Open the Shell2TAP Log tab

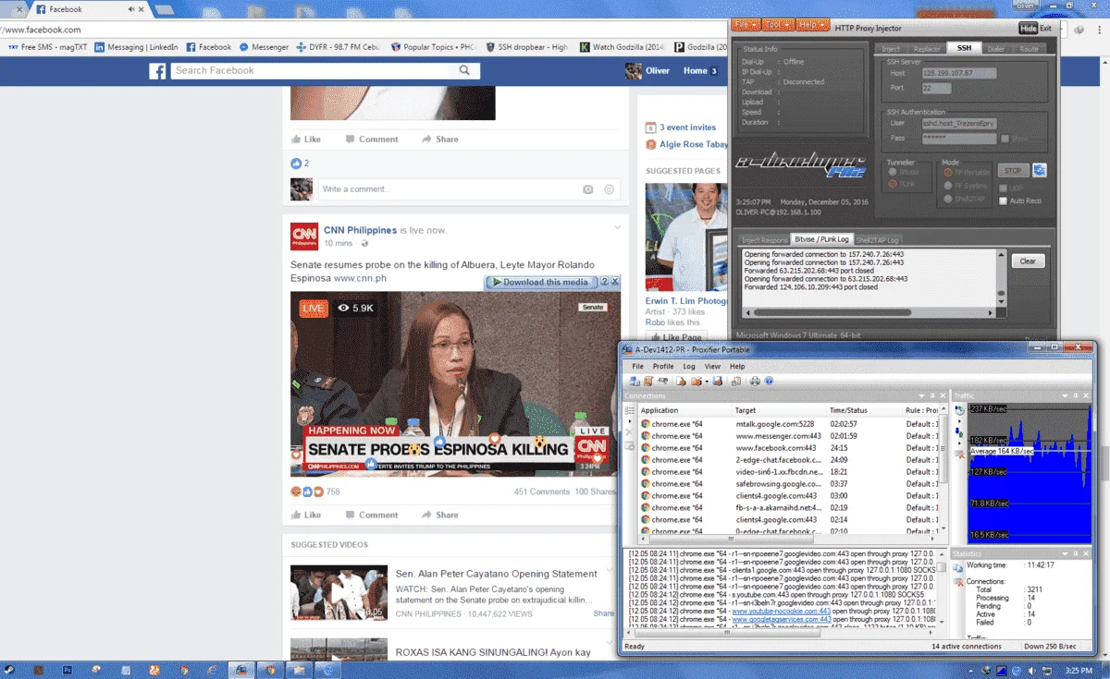pyautogui.click(x=877, y=240)
